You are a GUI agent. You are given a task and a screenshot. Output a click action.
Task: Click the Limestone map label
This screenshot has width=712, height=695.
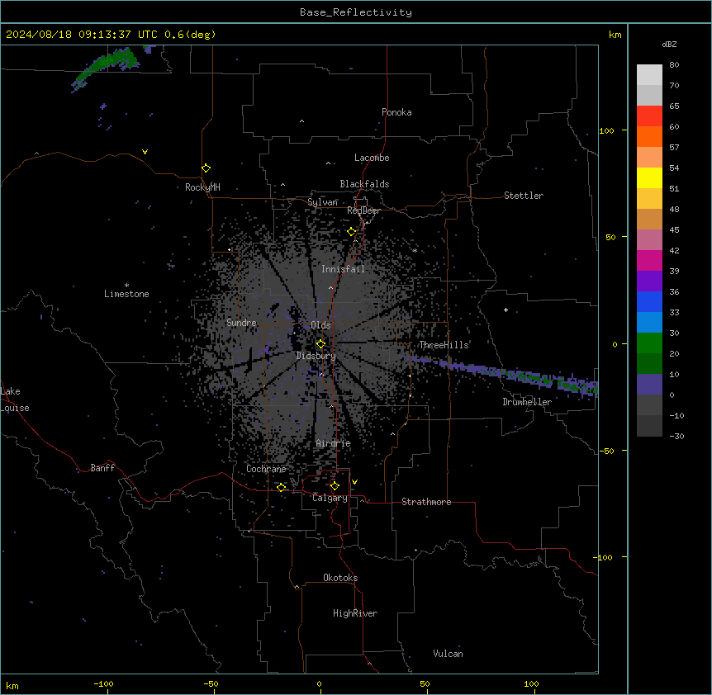(x=126, y=294)
